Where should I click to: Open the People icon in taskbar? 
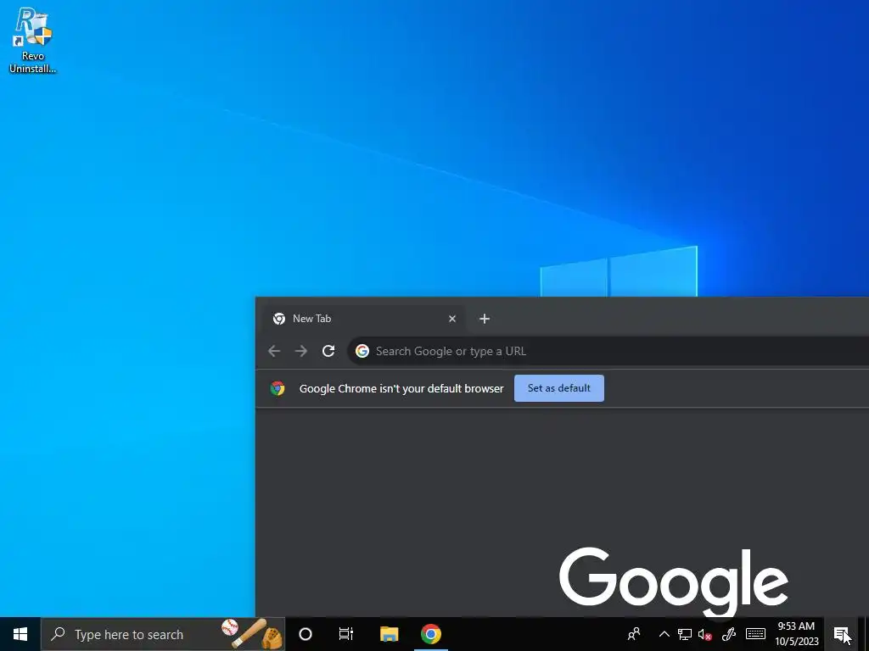(x=634, y=634)
